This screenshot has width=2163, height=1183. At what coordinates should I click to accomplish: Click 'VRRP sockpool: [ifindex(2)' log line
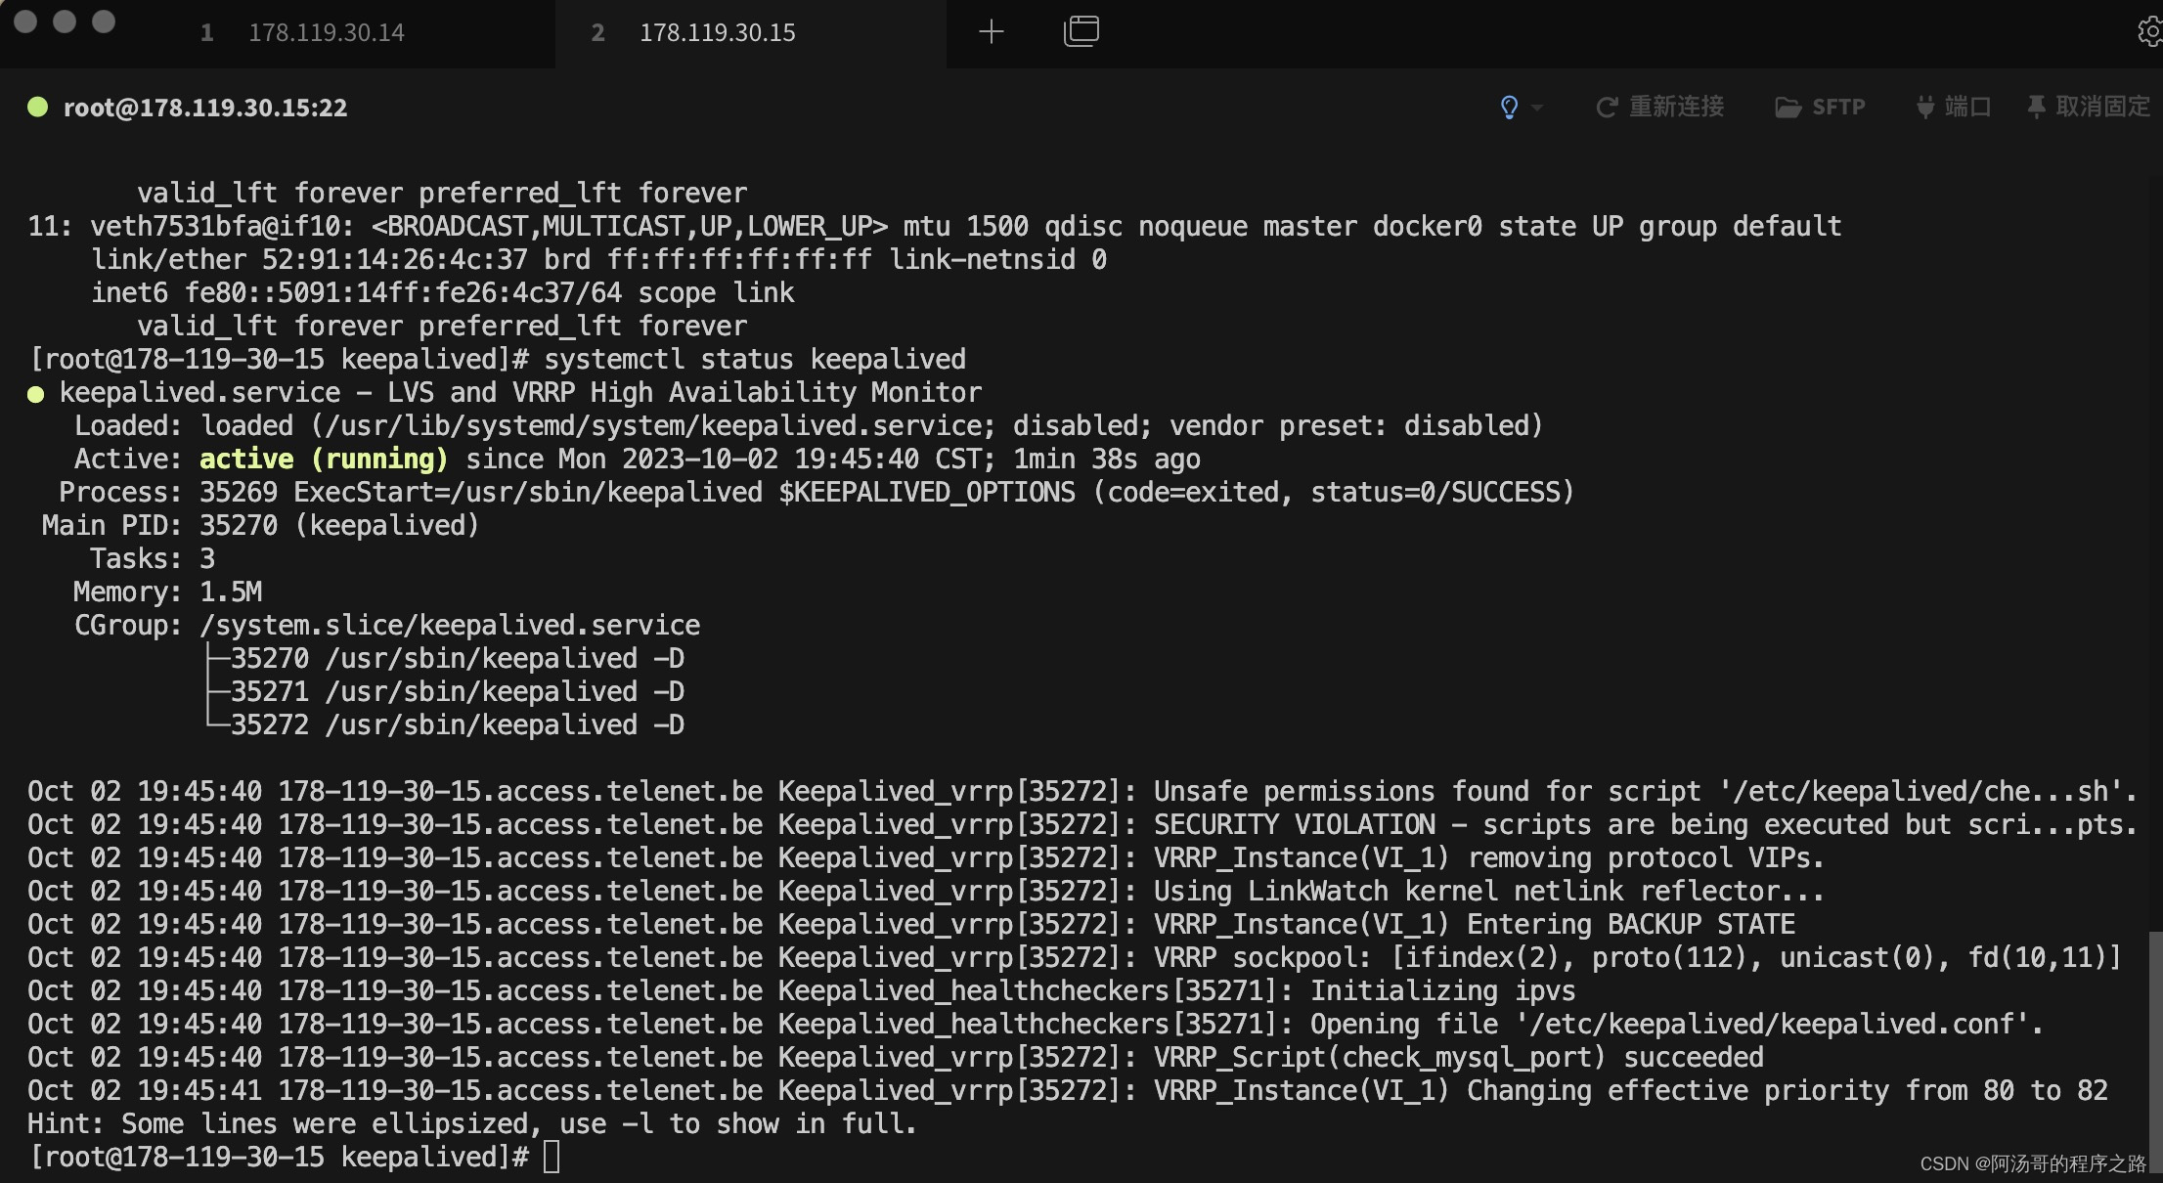1075,957
